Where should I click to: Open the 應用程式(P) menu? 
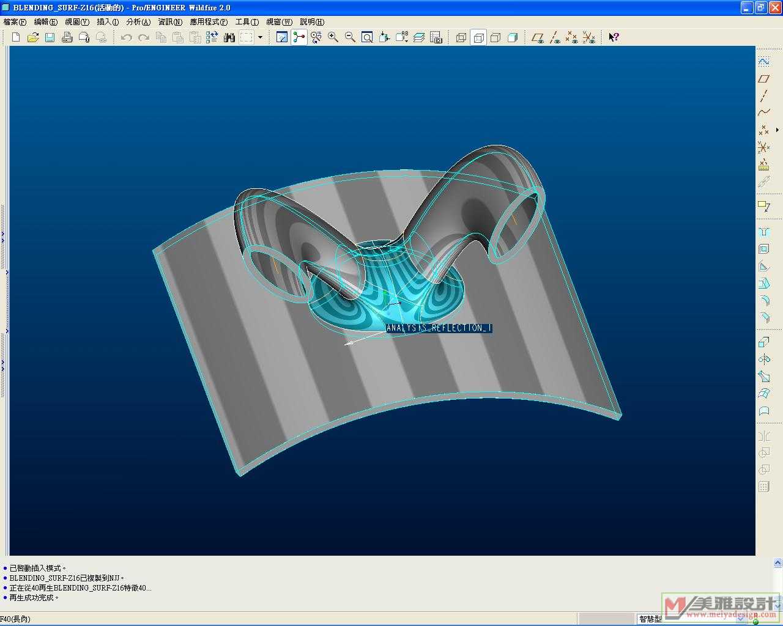(x=209, y=22)
